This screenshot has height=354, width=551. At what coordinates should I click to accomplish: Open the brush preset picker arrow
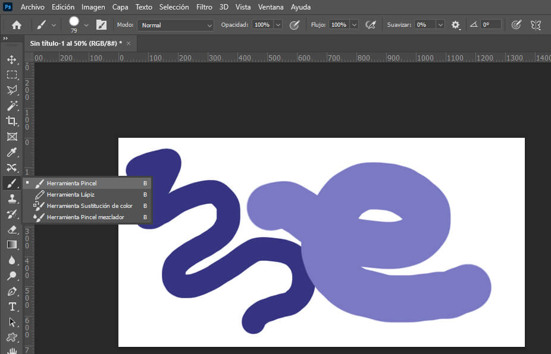point(86,25)
